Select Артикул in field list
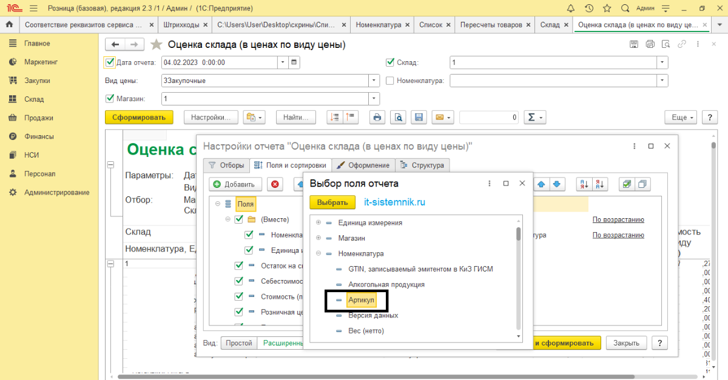Viewport: 728px width, 380px height. point(362,300)
